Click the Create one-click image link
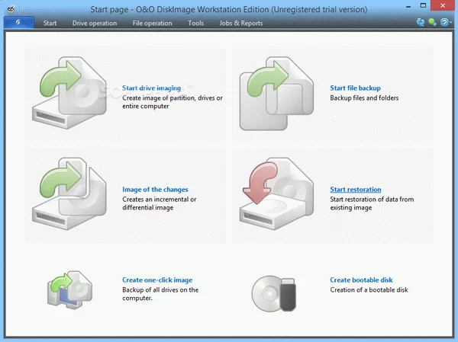The width and height of the screenshot is (458, 342). [x=157, y=280]
